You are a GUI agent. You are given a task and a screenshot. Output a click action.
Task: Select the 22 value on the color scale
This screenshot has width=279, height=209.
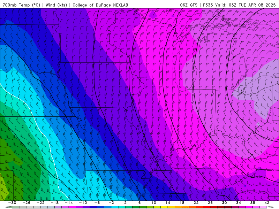click(x=196, y=203)
